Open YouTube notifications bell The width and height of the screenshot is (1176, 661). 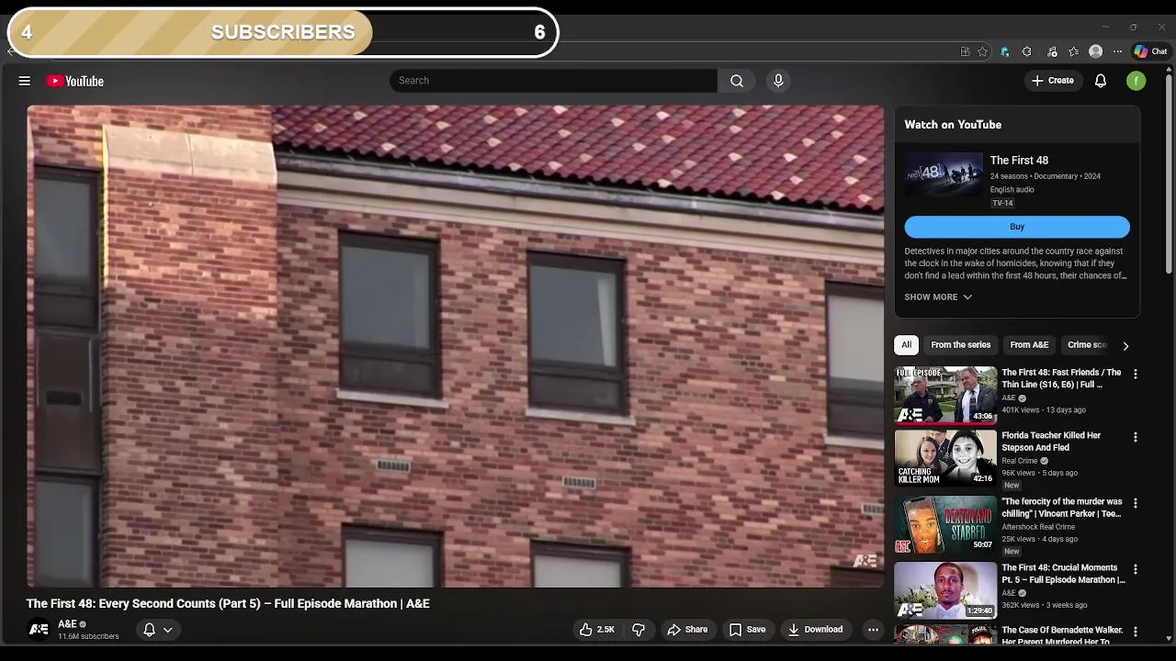(x=1101, y=81)
